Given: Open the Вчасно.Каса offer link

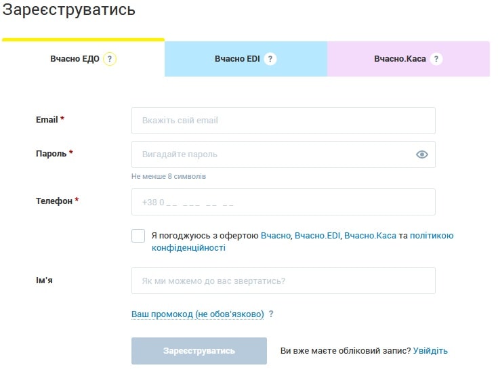Looking at the screenshot, I should 371,236.
